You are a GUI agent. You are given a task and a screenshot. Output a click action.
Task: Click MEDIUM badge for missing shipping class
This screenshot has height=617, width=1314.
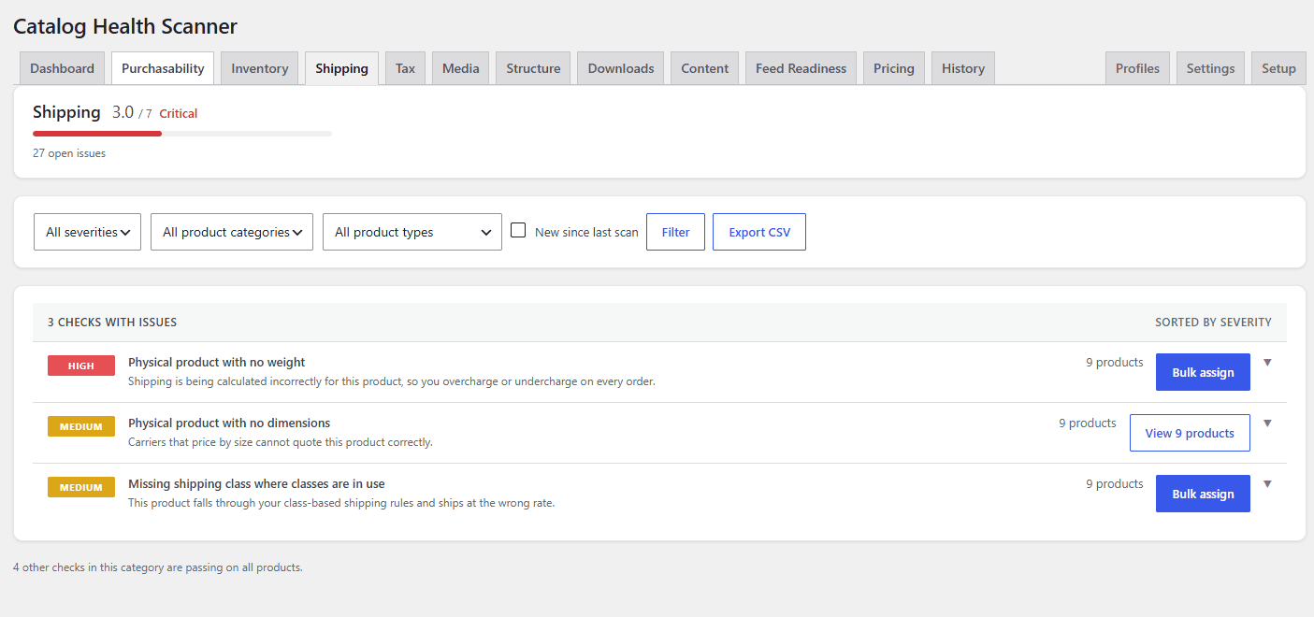point(81,487)
